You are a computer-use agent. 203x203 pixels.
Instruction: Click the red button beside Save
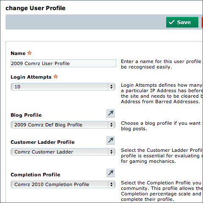[202, 22]
